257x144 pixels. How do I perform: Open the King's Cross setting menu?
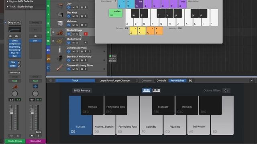tap(15, 22)
